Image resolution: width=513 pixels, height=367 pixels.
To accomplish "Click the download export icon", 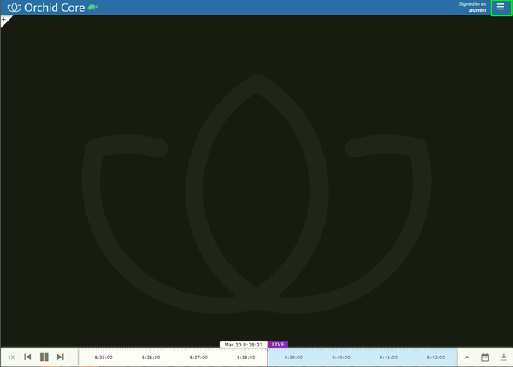I will [504, 358].
